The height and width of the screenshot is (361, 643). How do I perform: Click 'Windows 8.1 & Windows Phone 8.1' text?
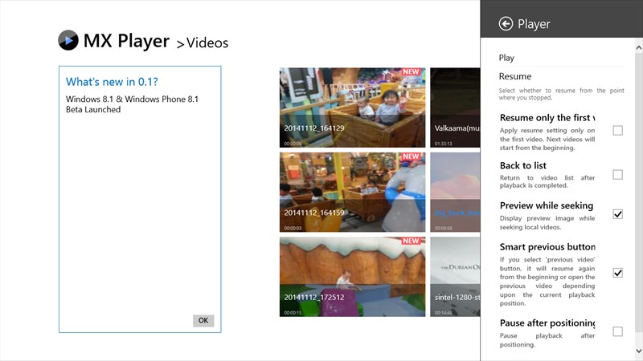[132, 99]
